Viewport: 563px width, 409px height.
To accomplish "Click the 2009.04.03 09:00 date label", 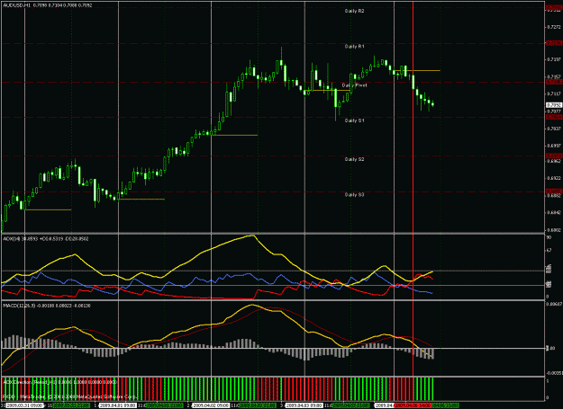I will [x=304, y=405].
